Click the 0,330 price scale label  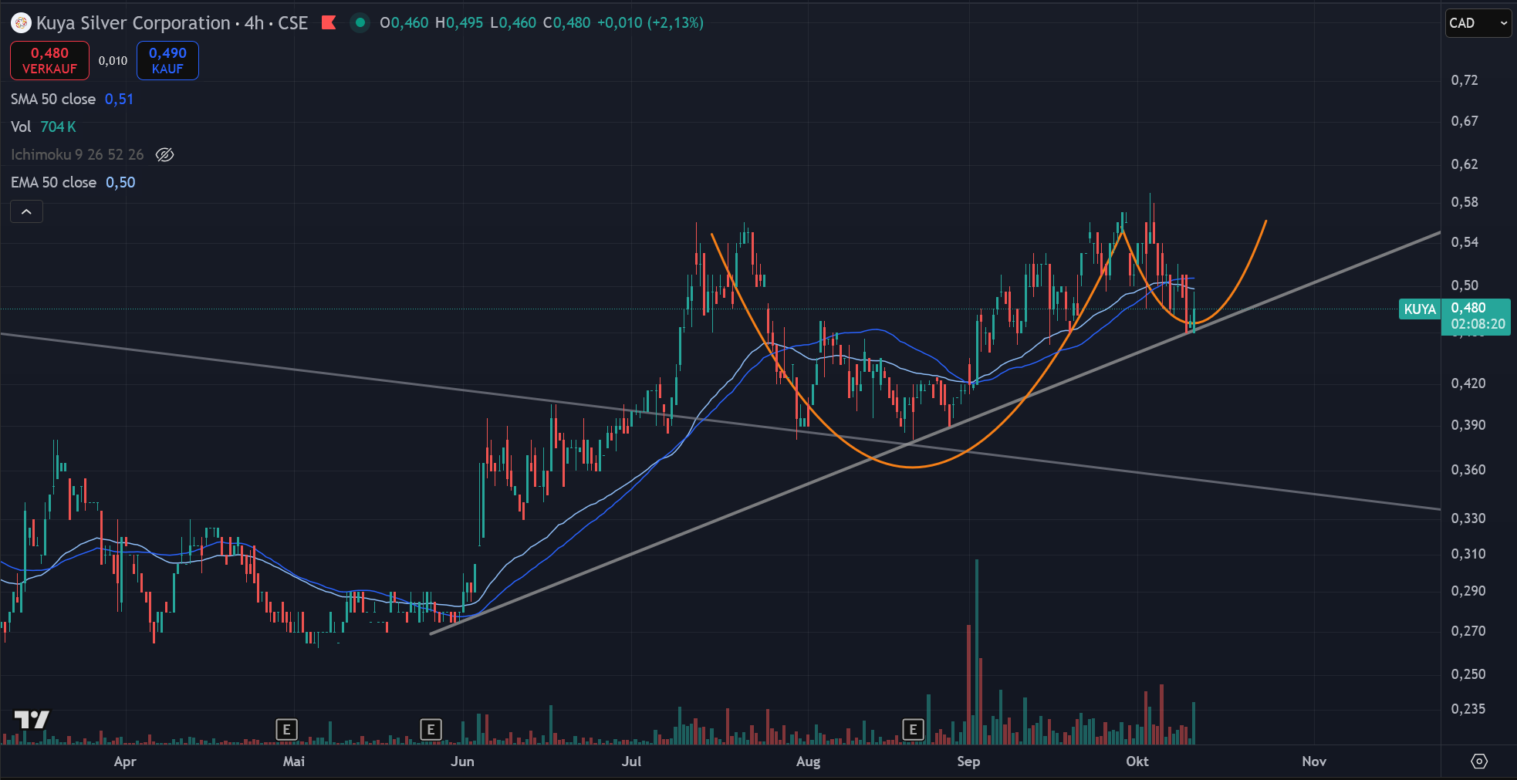(x=1468, y=518)
